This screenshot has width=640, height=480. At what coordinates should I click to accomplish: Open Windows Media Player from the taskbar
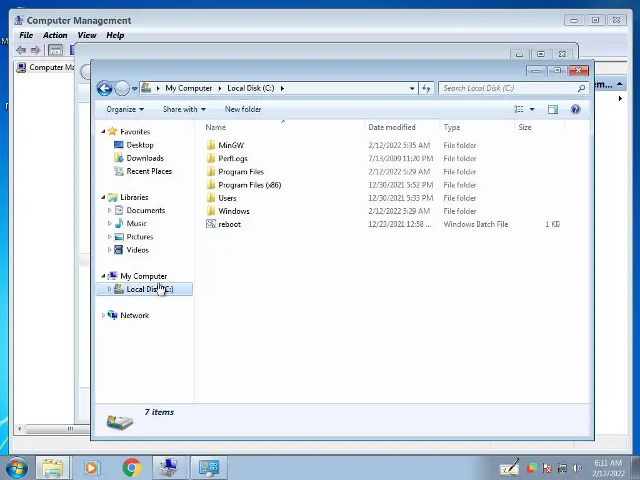(x=91, y=467)
